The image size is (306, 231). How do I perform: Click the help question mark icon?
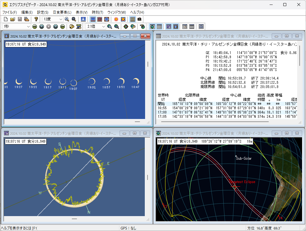(36, 19)
